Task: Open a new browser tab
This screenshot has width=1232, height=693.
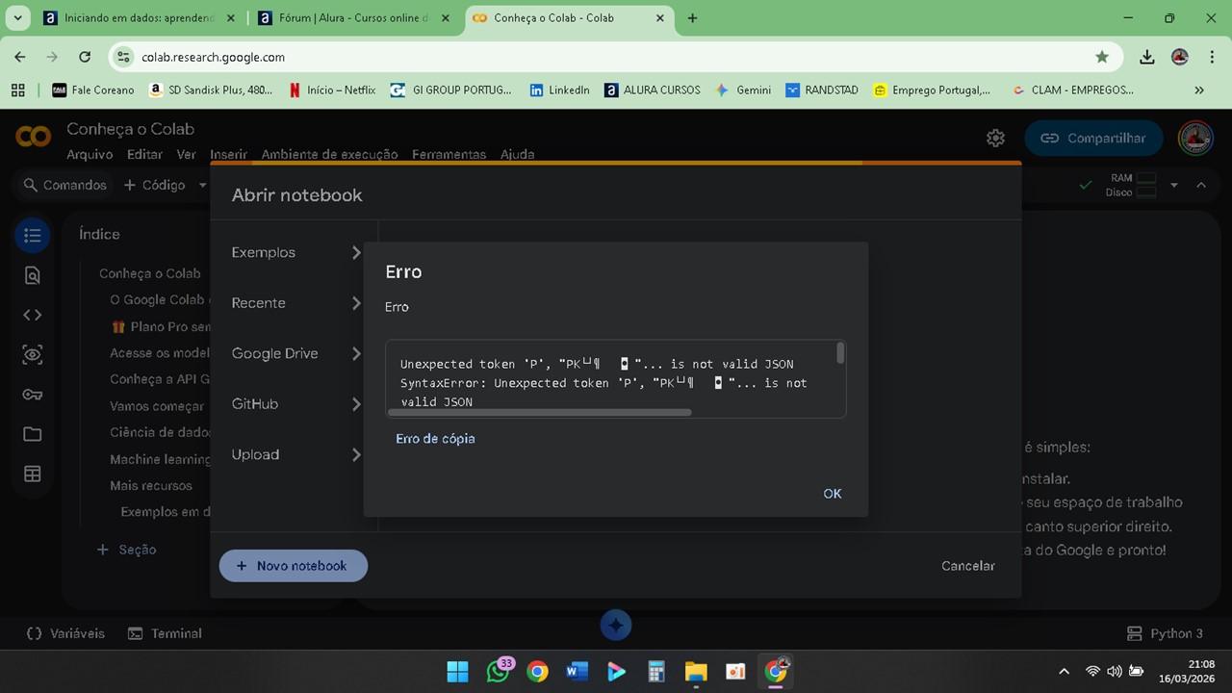Action: click(692, 18)
